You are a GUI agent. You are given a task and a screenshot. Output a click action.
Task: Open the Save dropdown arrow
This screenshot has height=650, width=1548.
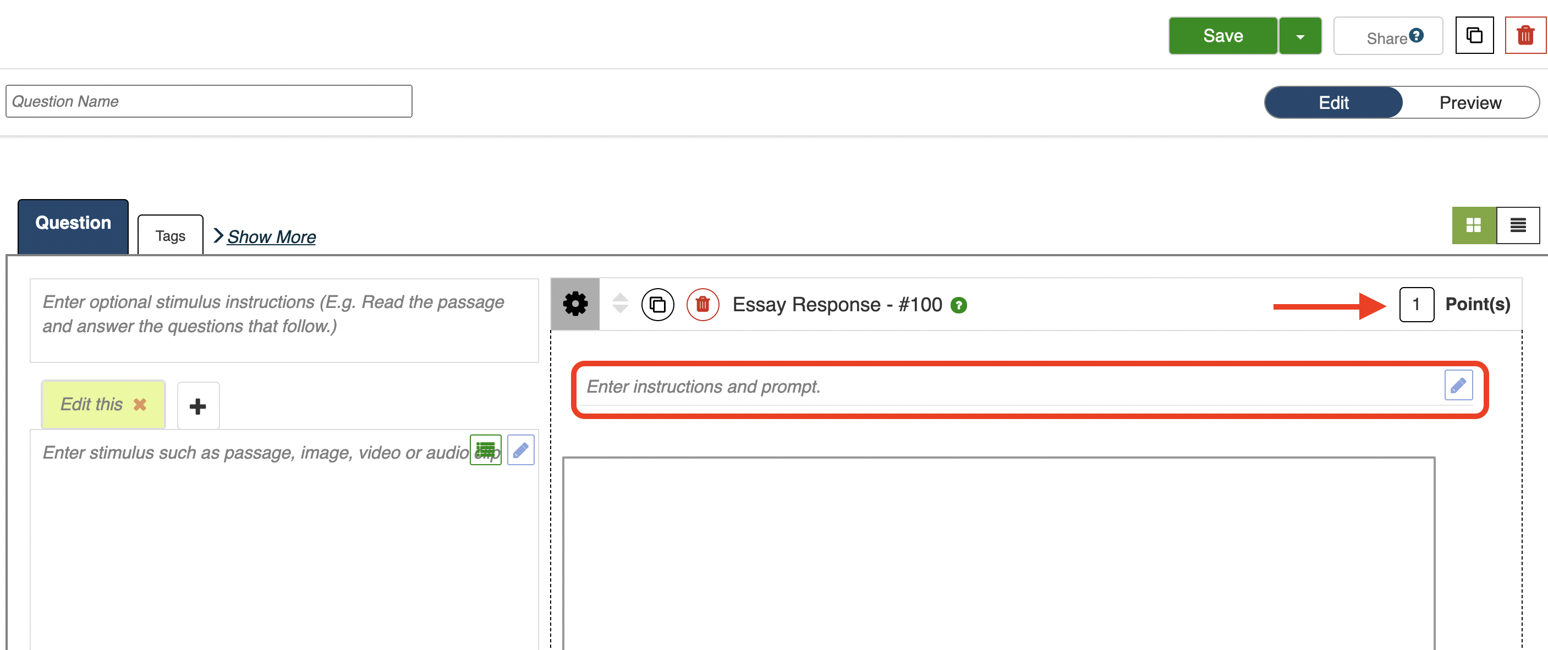[1300, 37]
